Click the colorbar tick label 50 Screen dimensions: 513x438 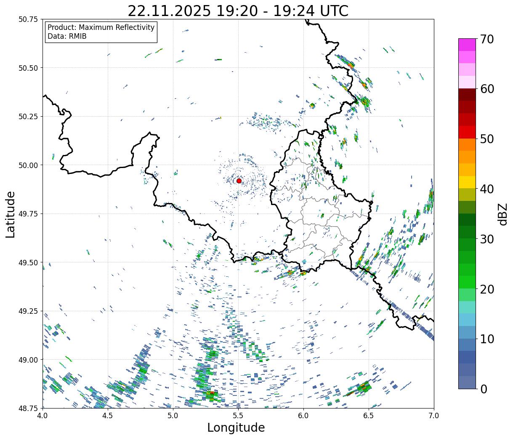pyautogui.click(x=487, y=139)
